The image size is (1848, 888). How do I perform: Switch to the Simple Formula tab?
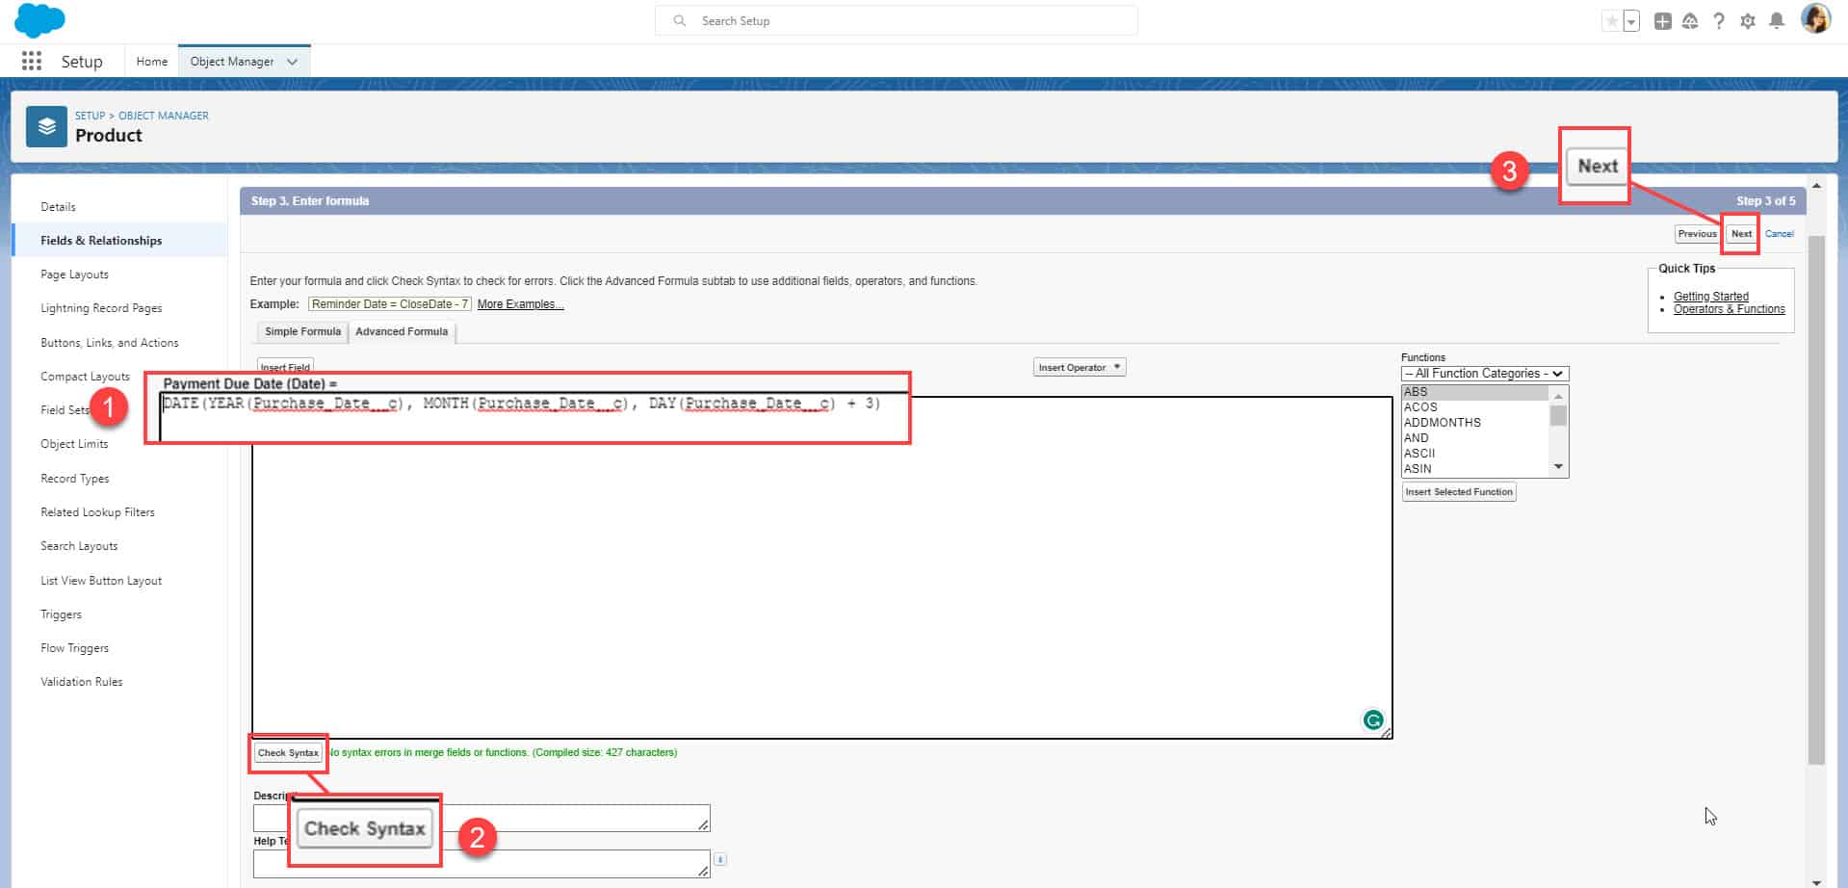click(x=301, y=331)
